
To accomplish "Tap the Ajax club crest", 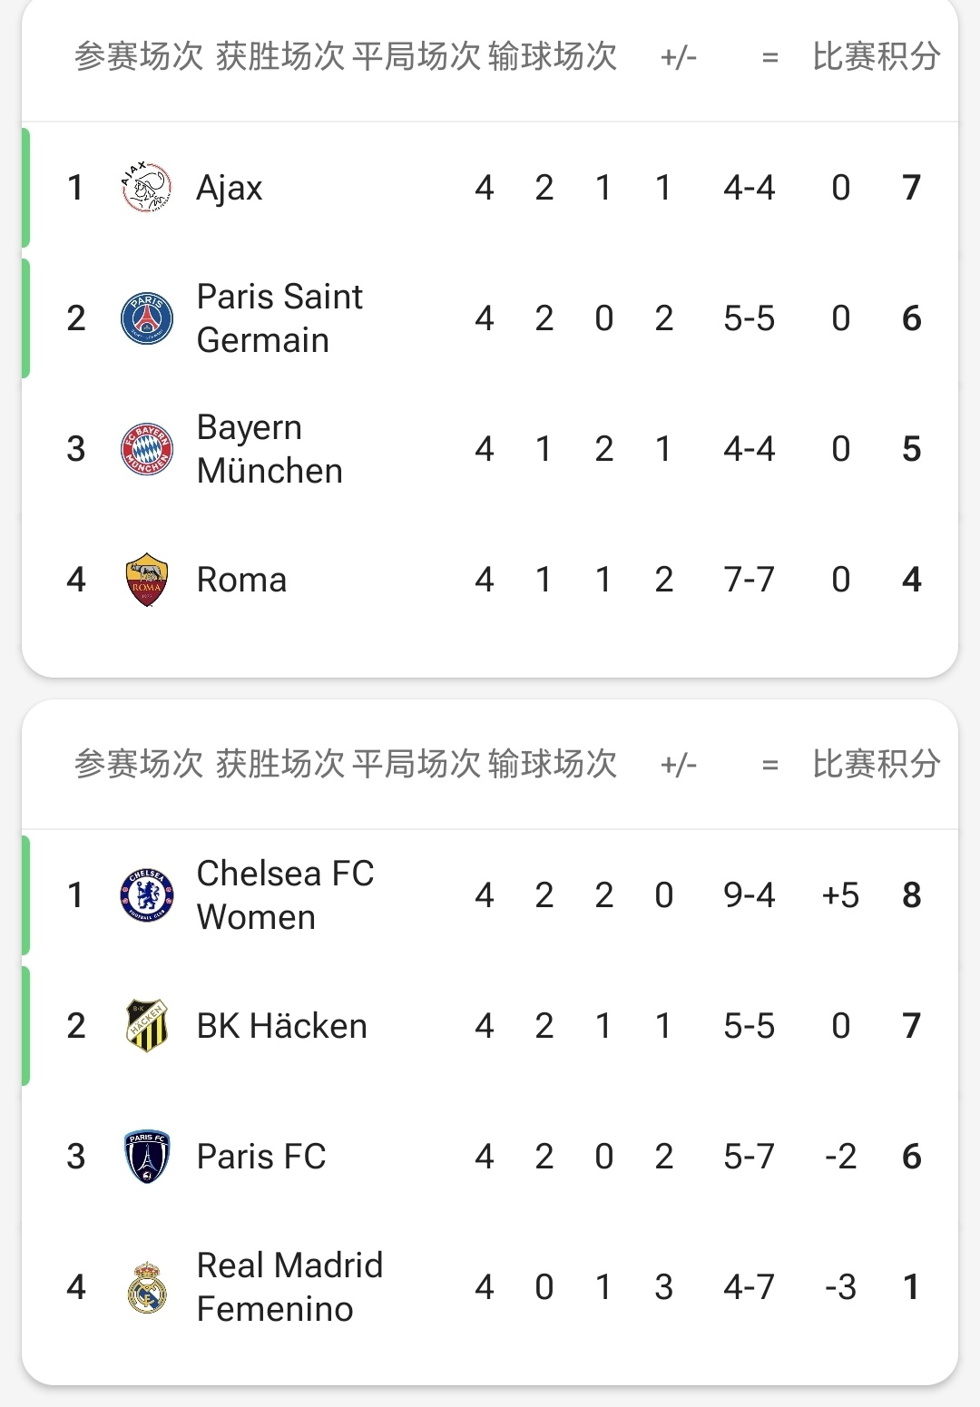I will tap(146, 188).
